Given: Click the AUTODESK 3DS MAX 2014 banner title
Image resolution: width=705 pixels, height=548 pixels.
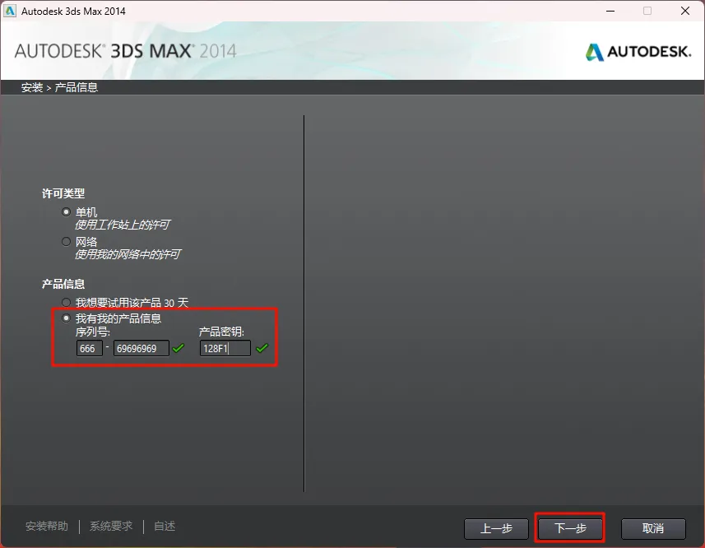Looking at the screenshot, I should (125, 51).
